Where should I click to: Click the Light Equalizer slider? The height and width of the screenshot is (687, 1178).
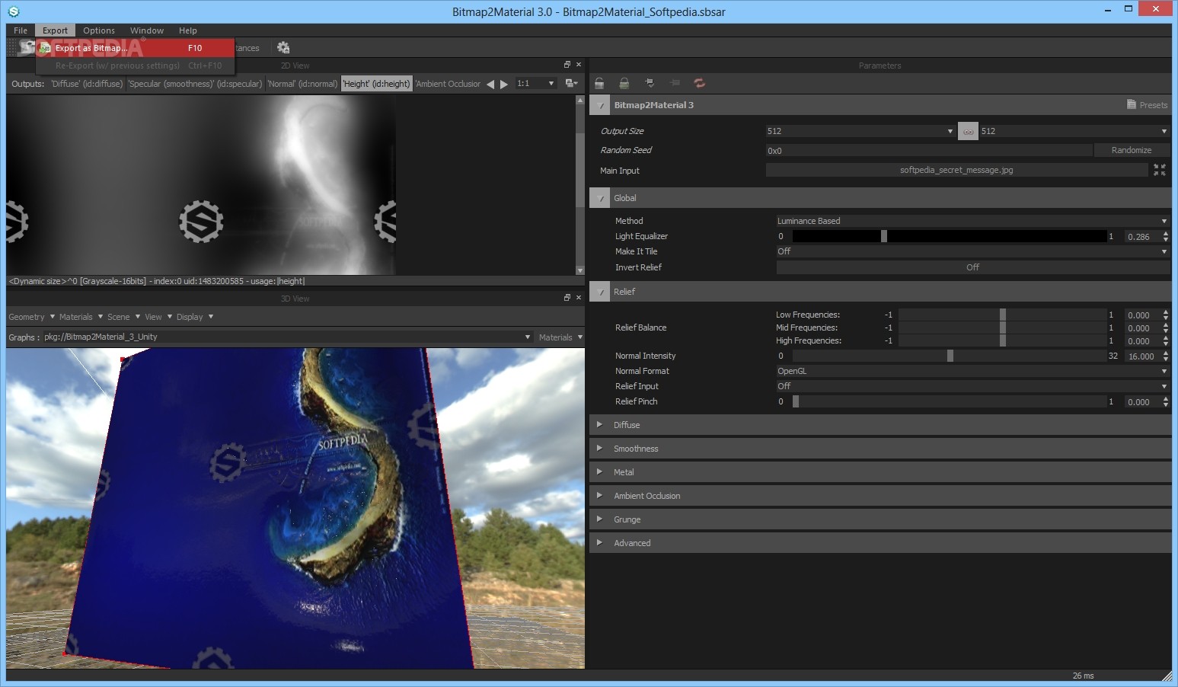(x=950, y=236)
